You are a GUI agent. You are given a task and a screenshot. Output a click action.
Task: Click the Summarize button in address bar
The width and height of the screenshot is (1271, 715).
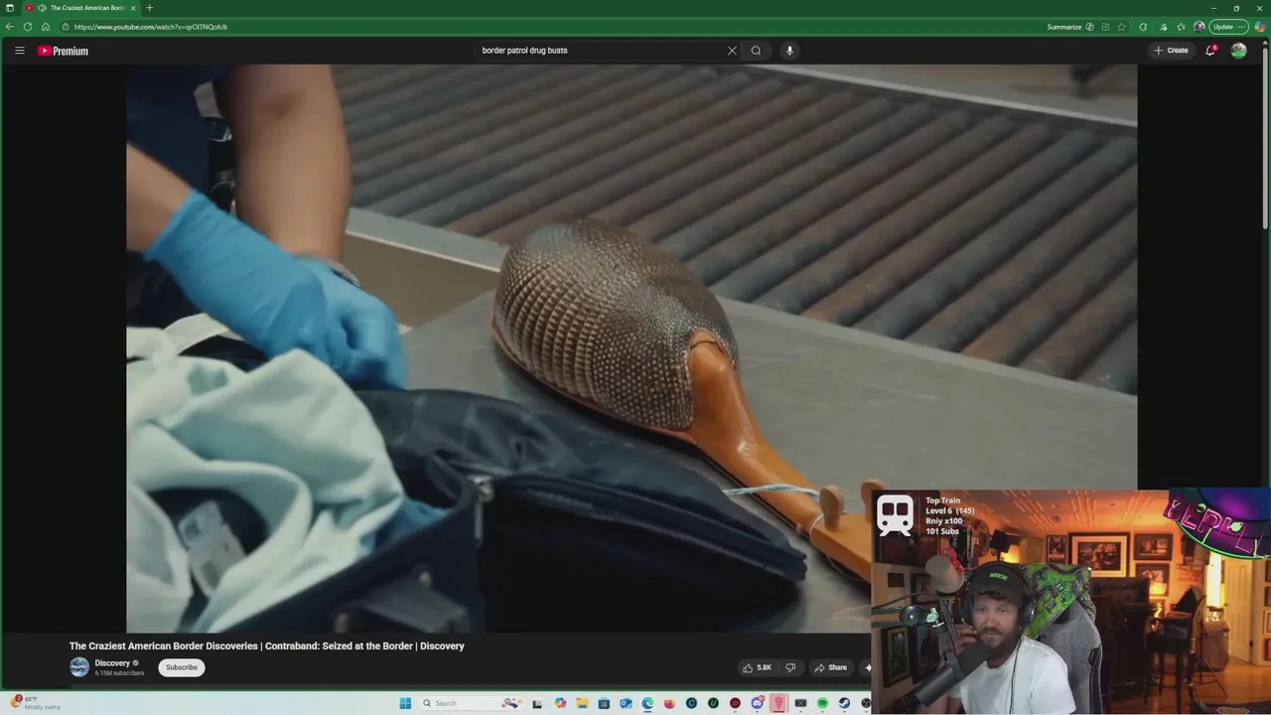point(1070,27)
